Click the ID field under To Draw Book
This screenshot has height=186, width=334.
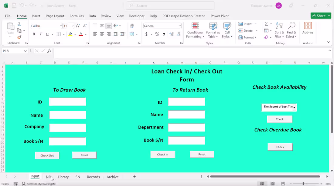click(67, 102)
